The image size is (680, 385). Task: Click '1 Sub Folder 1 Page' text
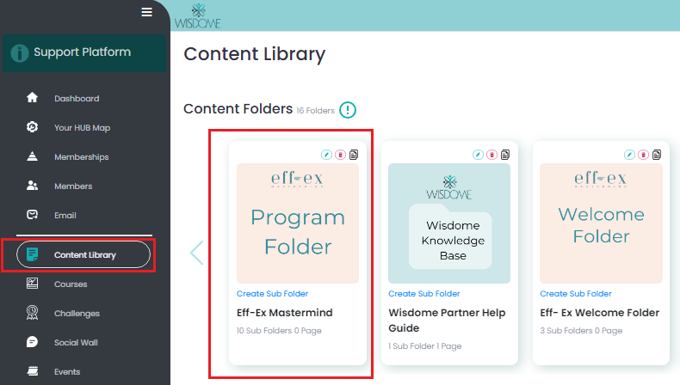(x=425, y=346)
